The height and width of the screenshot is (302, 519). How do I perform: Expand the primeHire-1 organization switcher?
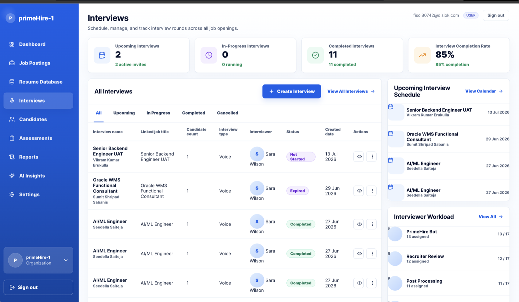[x=38, y=260]
